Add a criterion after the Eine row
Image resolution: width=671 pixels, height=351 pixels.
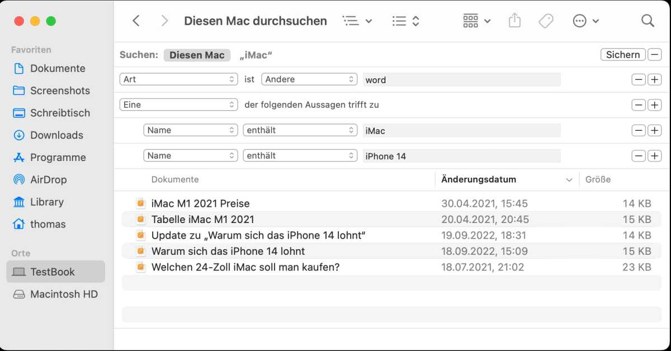click(654, 105)
